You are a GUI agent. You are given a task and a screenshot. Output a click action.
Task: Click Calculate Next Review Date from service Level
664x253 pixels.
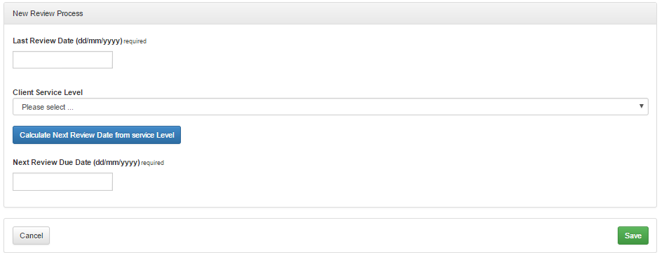[97, 135]
